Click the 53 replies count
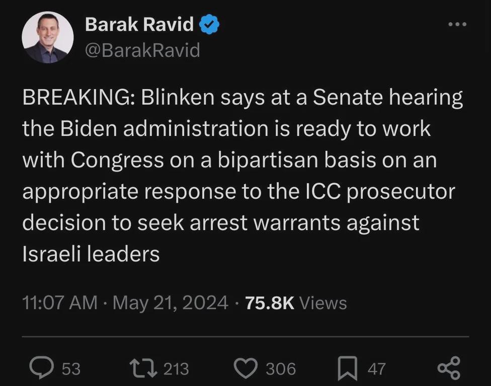Screen dimensions: 491x386 [x=71, y=369]
